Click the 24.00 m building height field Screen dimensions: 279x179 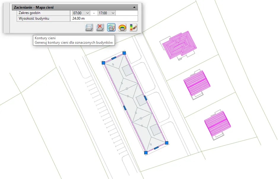(x=104, y=19)
